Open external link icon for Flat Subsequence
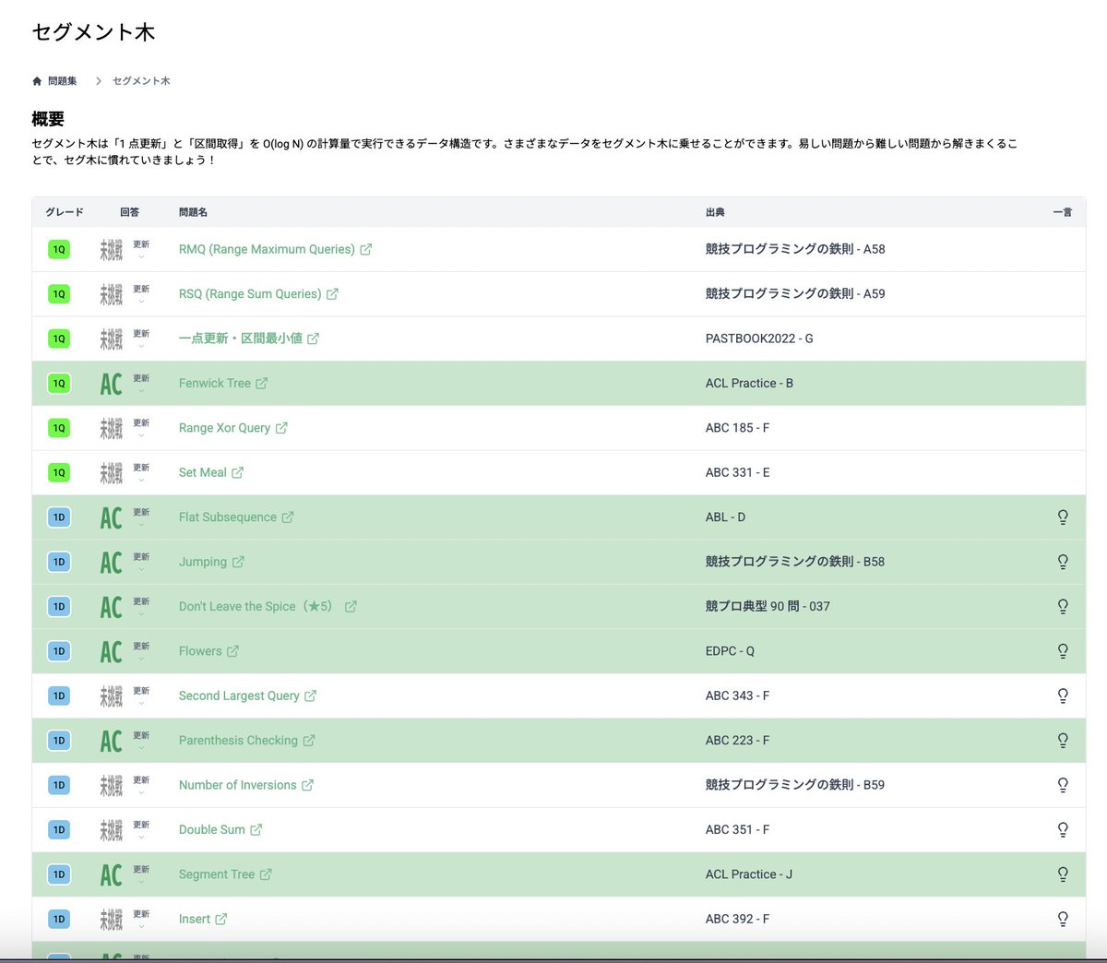Viewport: 1107px width, 963px height. (x=287, y=517)
